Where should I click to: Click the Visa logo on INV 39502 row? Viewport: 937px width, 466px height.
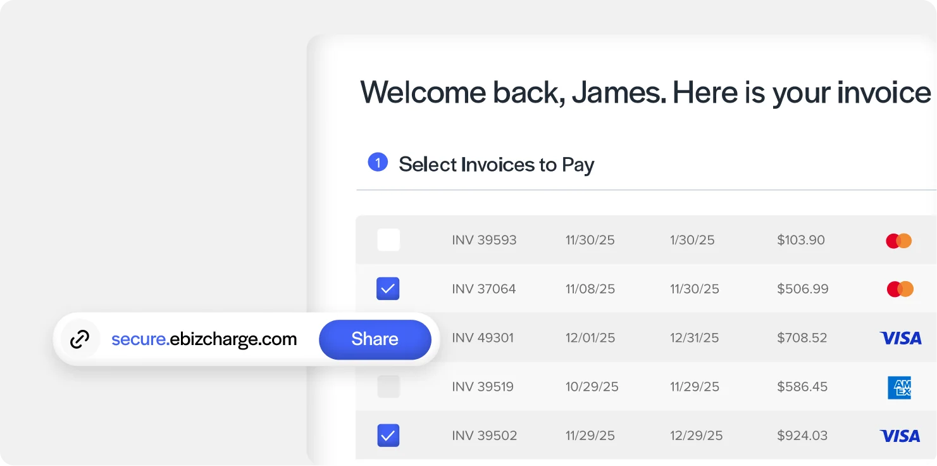pyautogui.click(x=900, y=436)
